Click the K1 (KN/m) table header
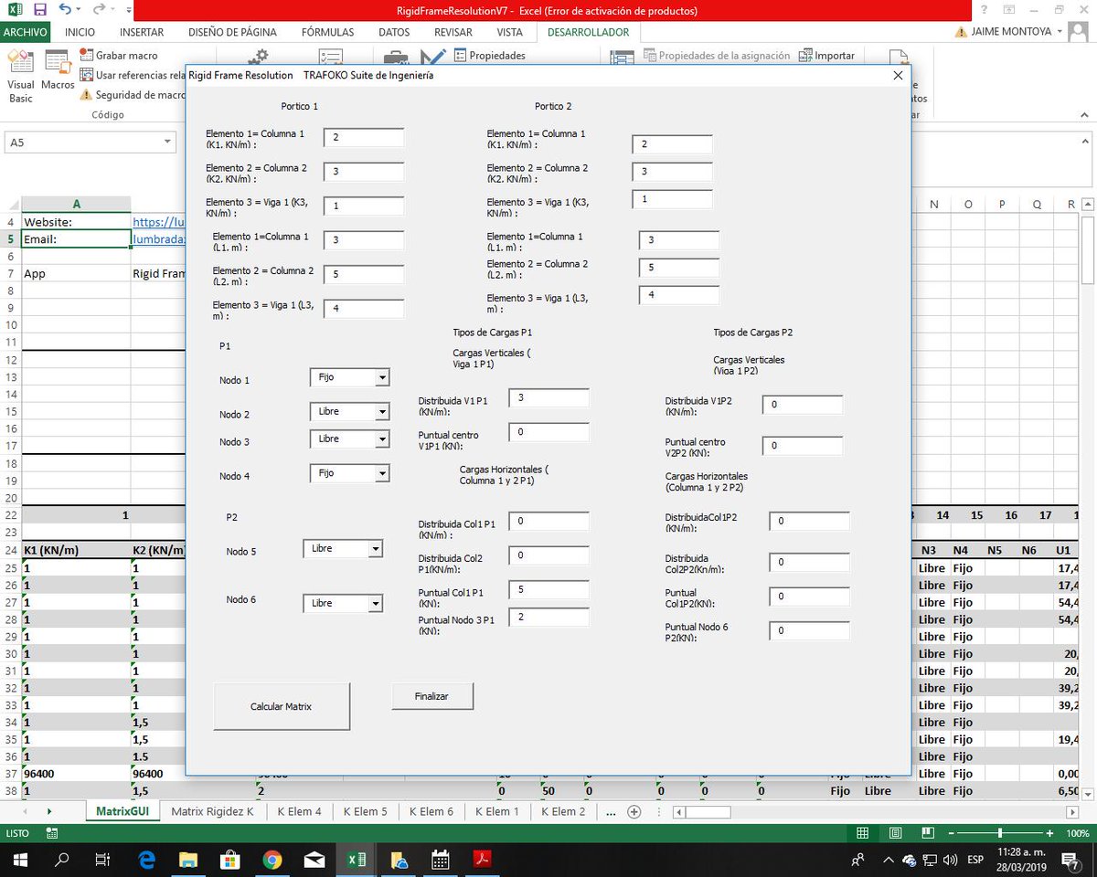This screenshot has height=877, width=1097. (x=76, y=550)
